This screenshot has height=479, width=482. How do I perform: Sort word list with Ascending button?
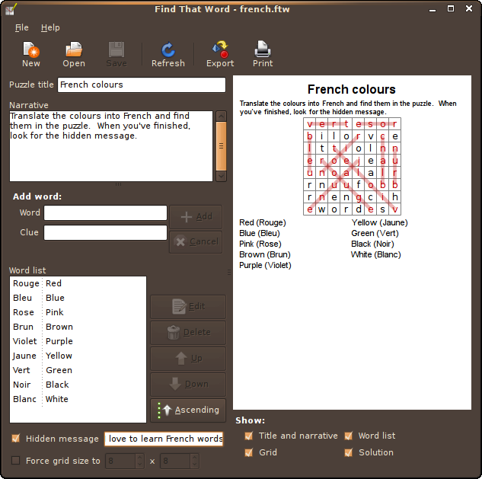point(188,410)
